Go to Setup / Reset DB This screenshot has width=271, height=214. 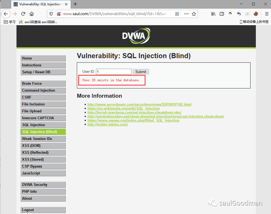pyautogui.click(x=43, y=72)
